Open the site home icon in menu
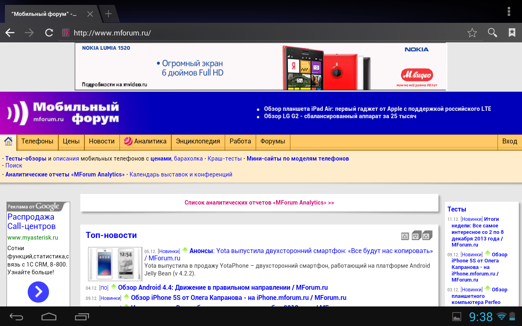This screenshot has height=326, width=522. [8, 141]
